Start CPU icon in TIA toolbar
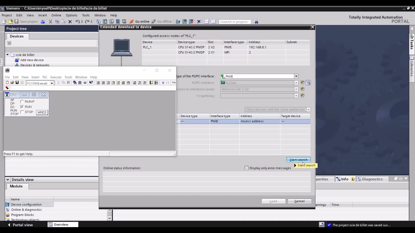 click(x=184, y=22)
